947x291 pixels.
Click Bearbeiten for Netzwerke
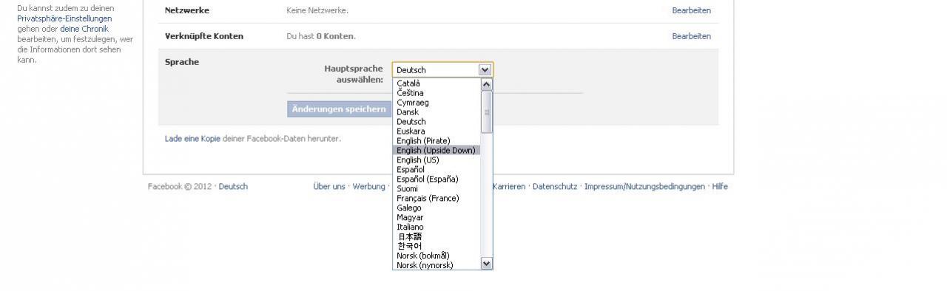point(691,10)
